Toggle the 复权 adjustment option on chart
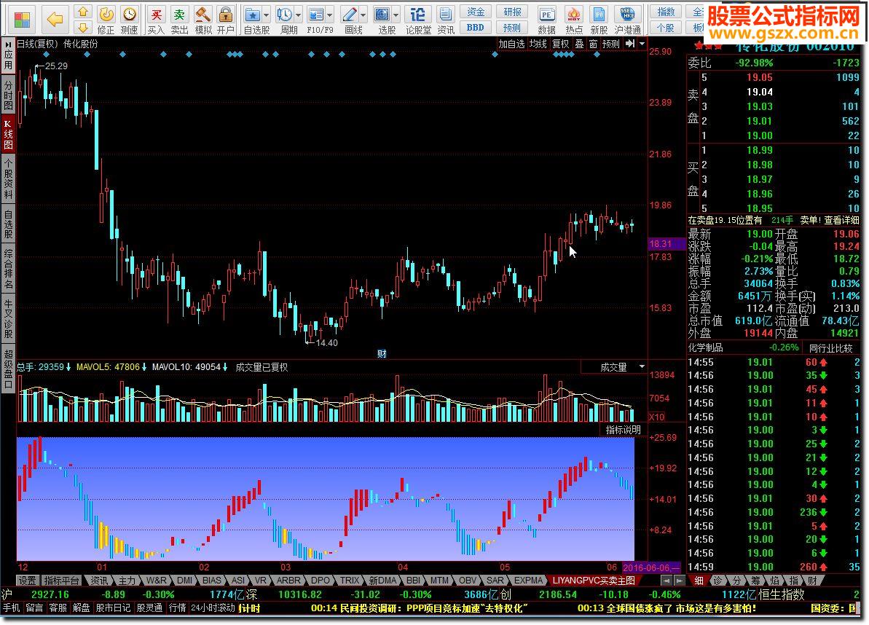 coord(560,44)
